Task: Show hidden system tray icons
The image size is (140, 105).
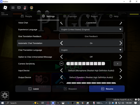Action: [x=106, y=103]
